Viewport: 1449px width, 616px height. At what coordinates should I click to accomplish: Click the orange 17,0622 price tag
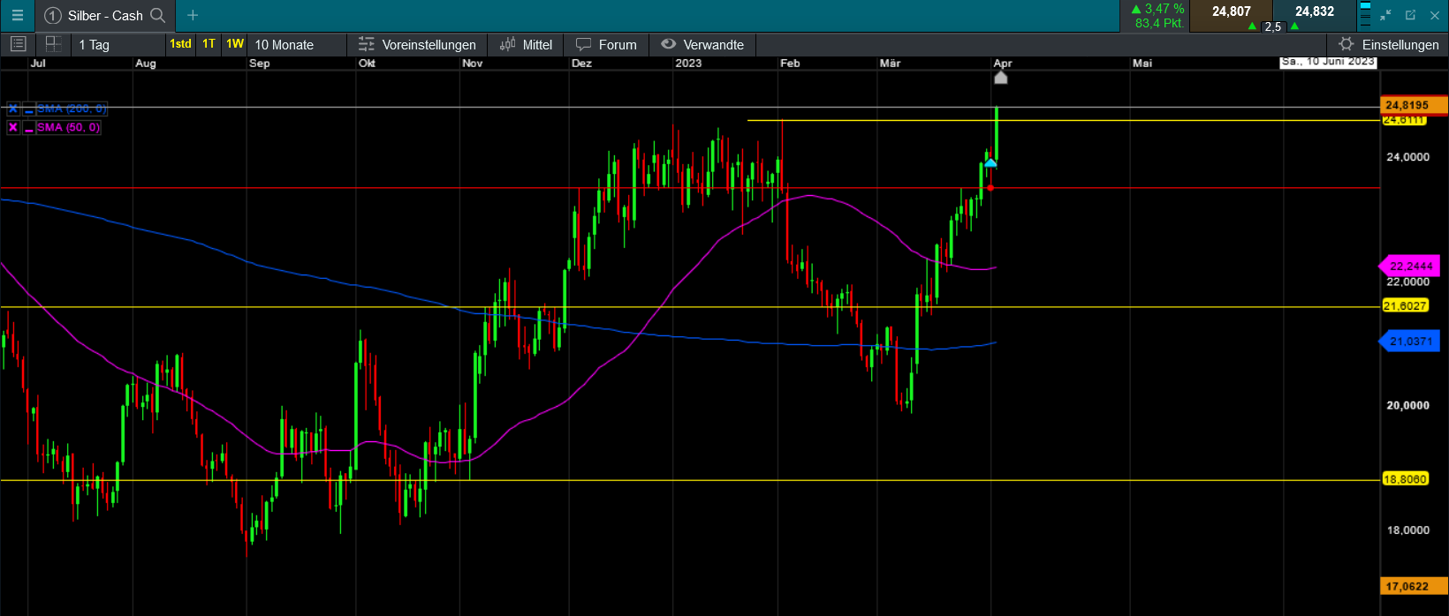pos(1414,586)
